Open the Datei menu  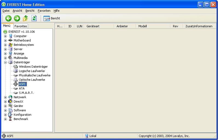[x=6, y=11]
